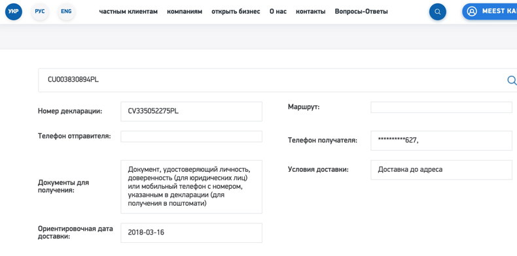
Task: Switch language to УКР
Action: click(x=14, y=12)
